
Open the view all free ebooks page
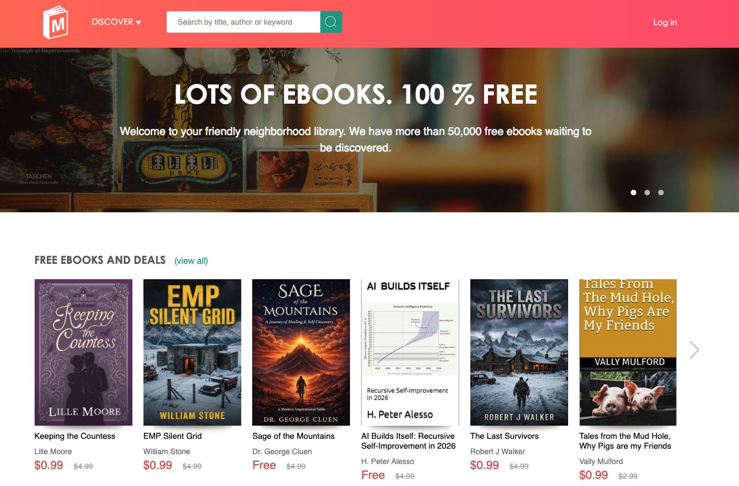tap(191, 261)
